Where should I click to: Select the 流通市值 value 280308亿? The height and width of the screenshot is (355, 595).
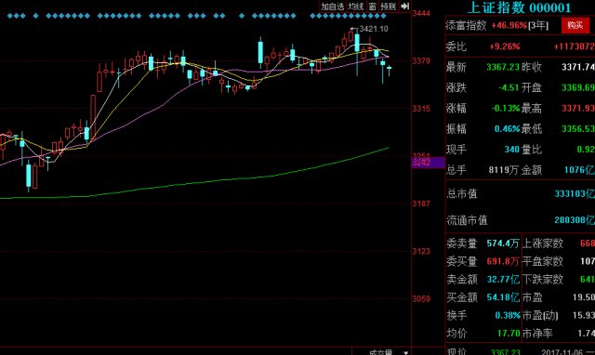pos(575,220)
